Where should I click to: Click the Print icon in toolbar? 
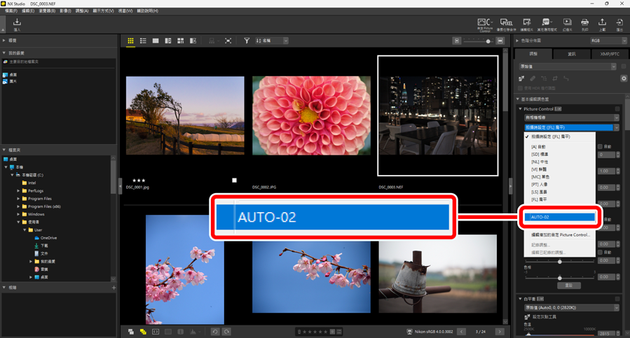pyautogui.click(x=584, y=24)
